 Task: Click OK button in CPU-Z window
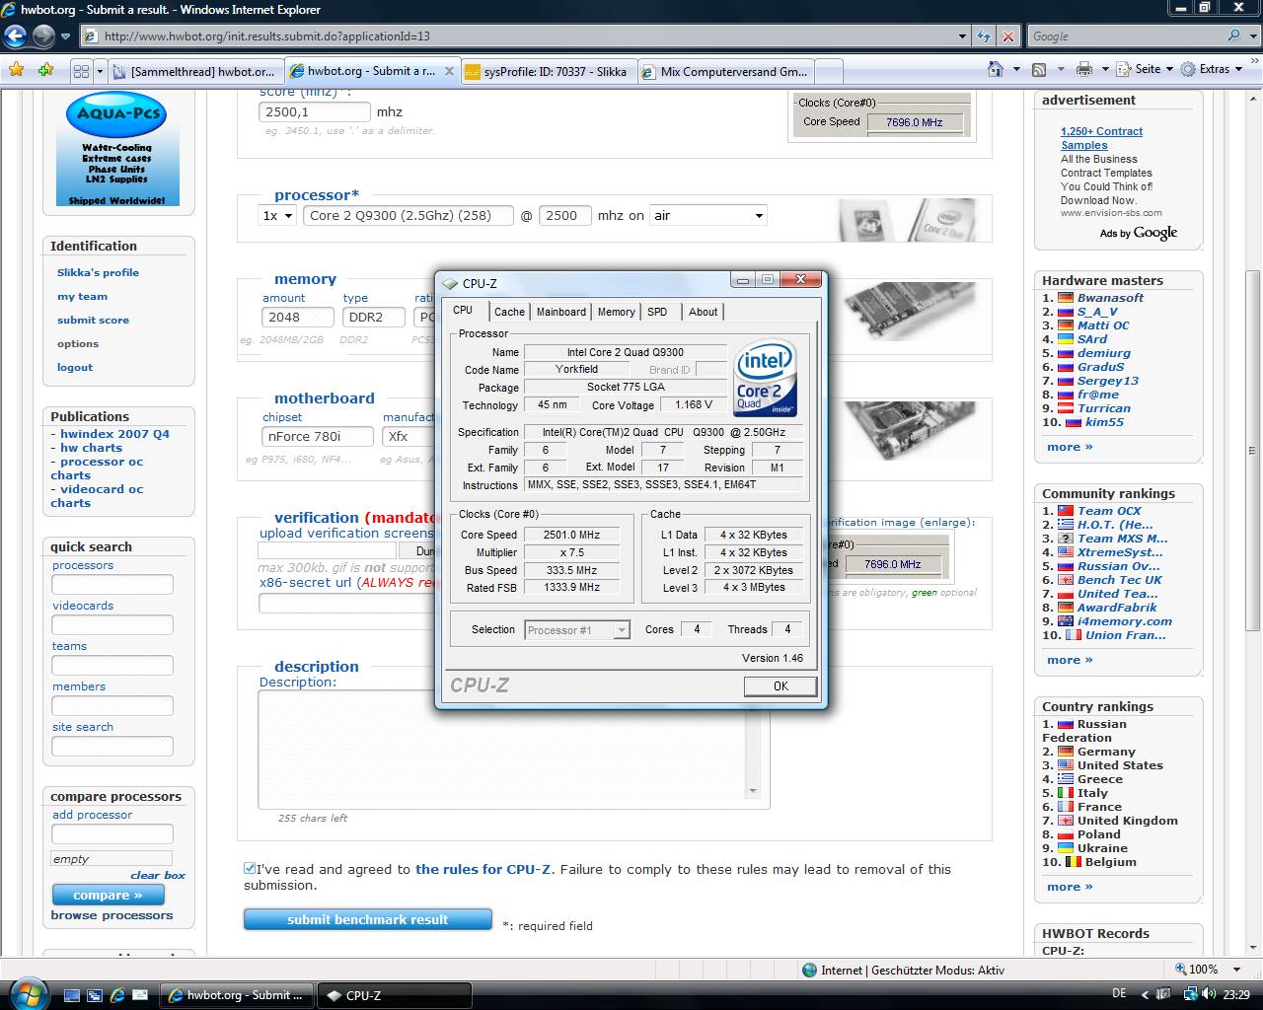[x=780, y=685]
